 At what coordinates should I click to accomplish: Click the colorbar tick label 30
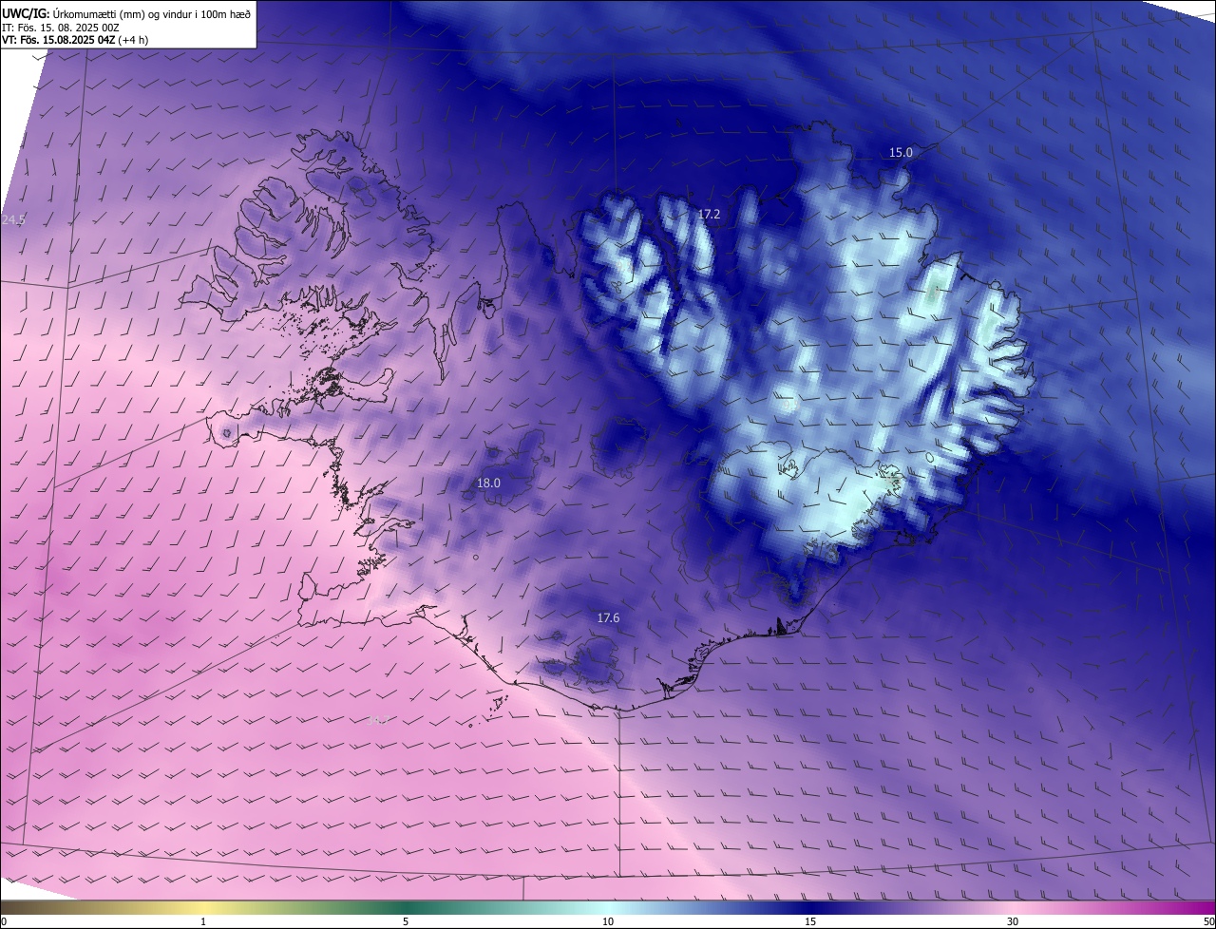[x=1013, y=921]
